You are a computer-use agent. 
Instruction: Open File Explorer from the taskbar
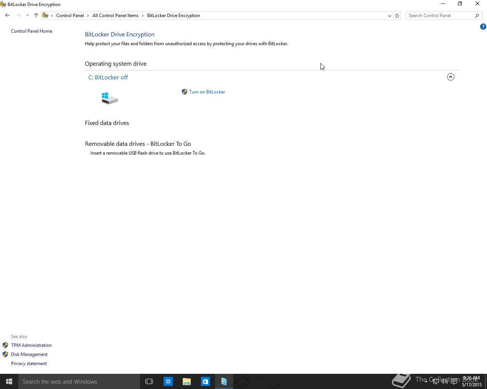pyautogui.click(x=186, y=381)
